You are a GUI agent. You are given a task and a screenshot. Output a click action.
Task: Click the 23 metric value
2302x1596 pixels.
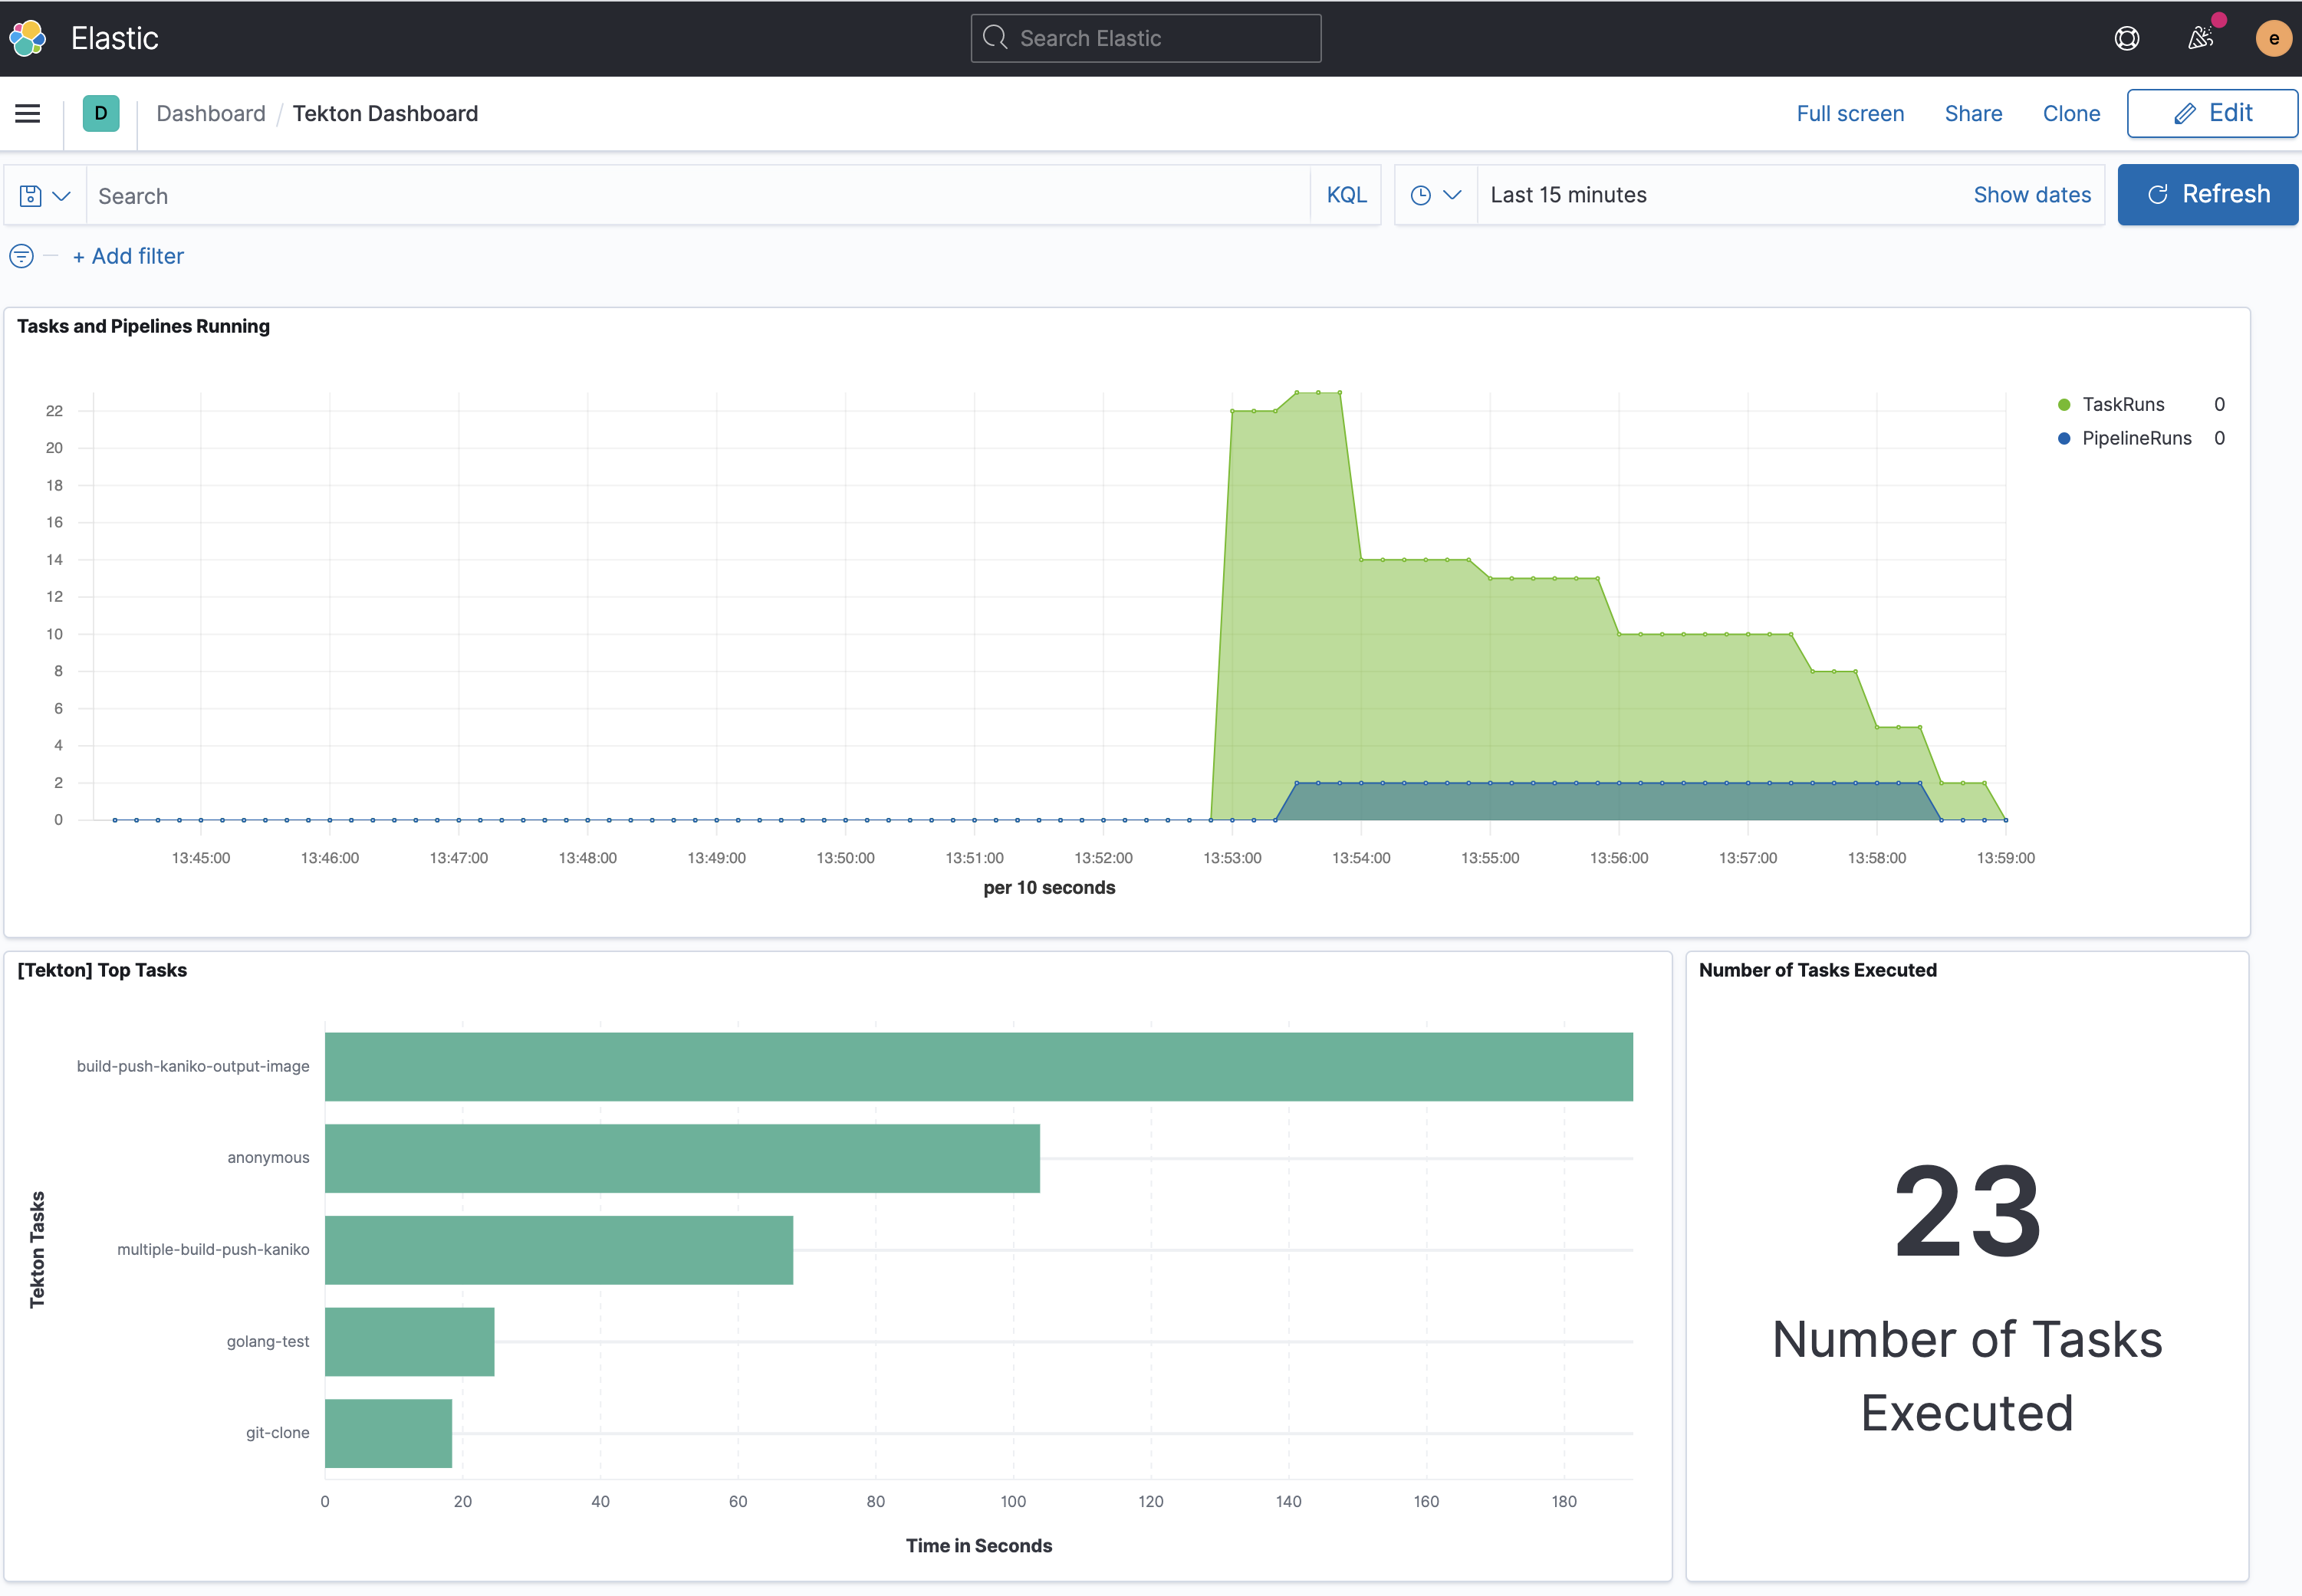point(1968,1211)
